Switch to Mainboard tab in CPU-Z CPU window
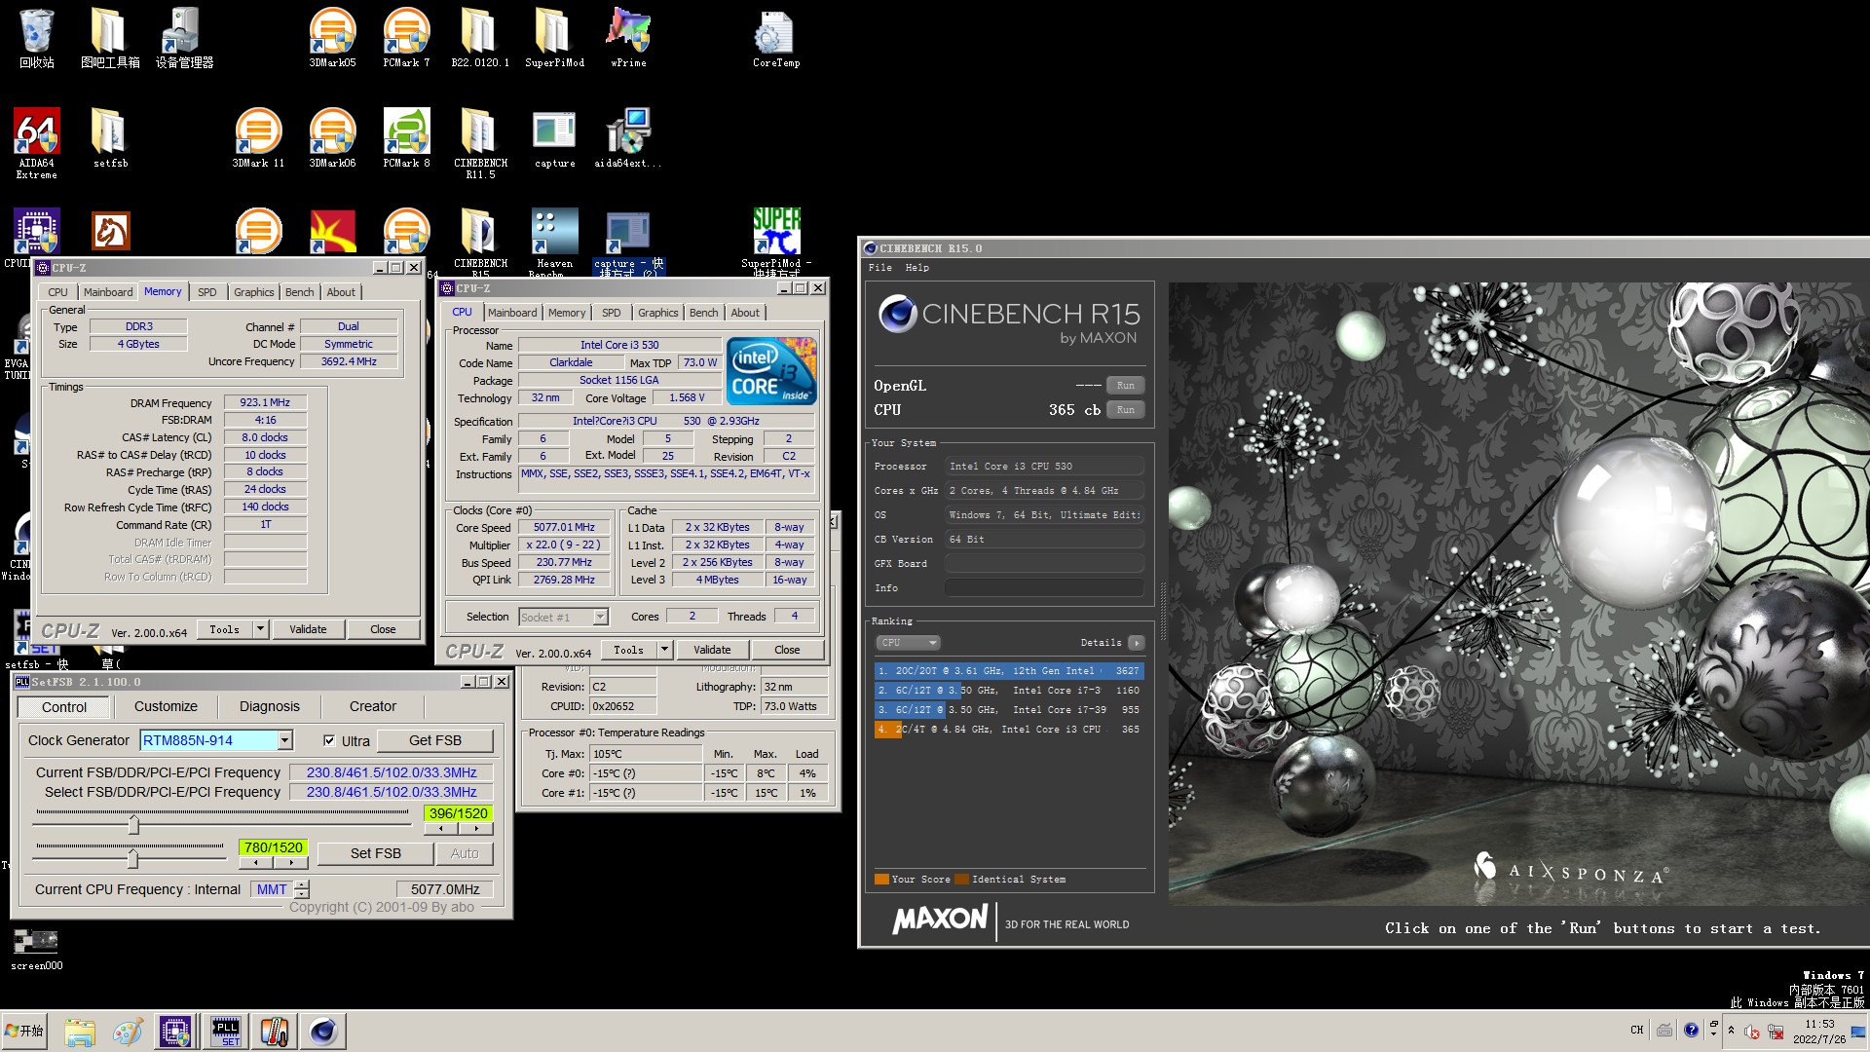Screen dimensions: 1870x1052 (512, 313)
